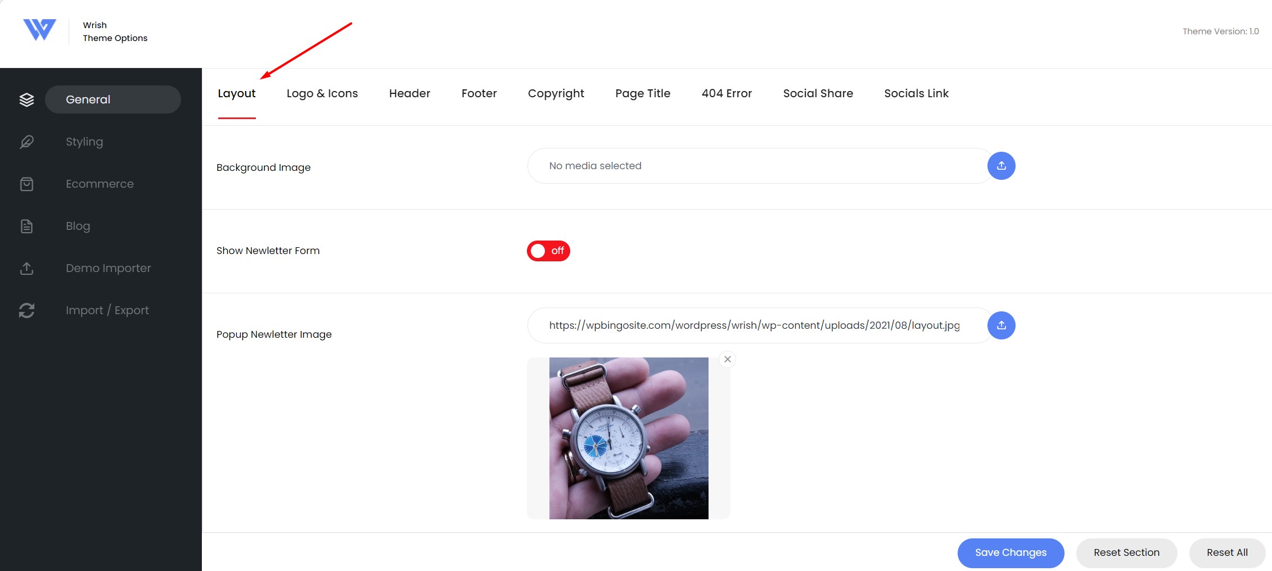The height and width of the screenshot is (571, 1272).
Task: Click the Blog document icon
Action: (x=26, y=226)
